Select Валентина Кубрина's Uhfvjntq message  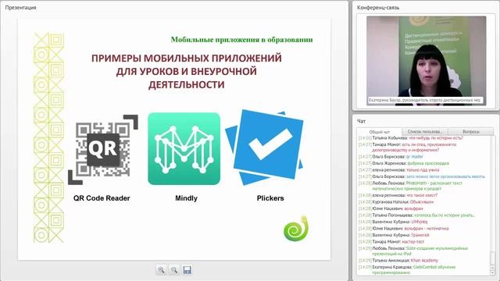coord(393,222)
